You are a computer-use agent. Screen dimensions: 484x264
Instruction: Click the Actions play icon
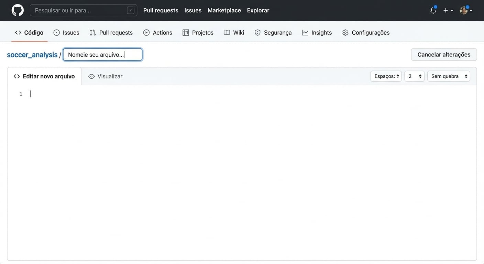click(x=146, y=32)
